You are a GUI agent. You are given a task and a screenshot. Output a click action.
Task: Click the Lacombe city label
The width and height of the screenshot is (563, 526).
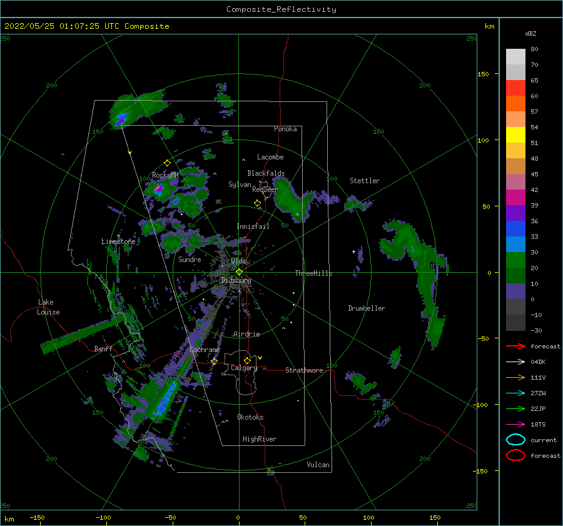[x=270, y=157]
